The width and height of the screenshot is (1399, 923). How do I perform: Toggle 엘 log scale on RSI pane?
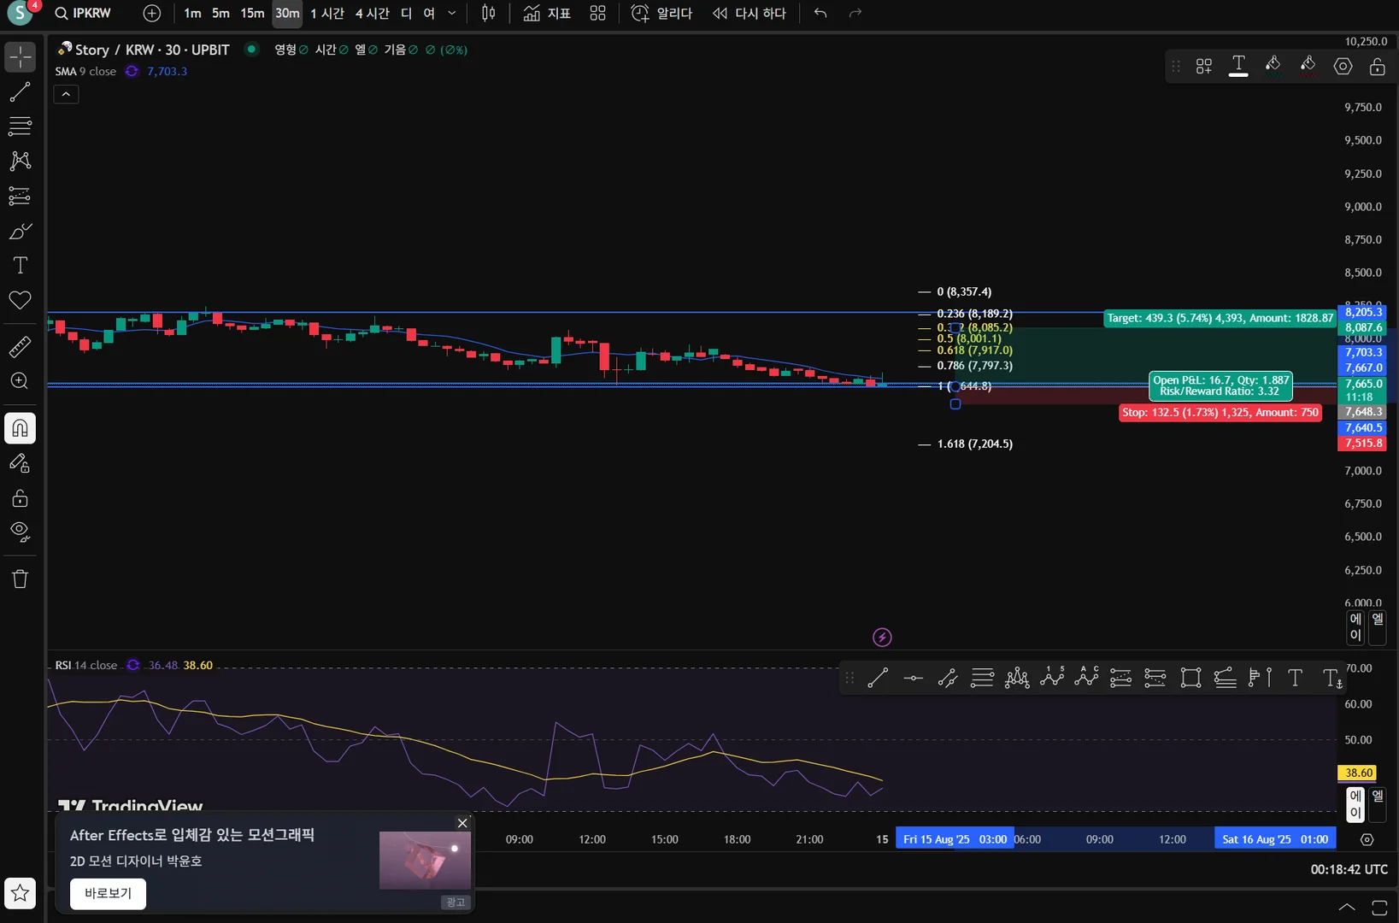point(1378,804)
